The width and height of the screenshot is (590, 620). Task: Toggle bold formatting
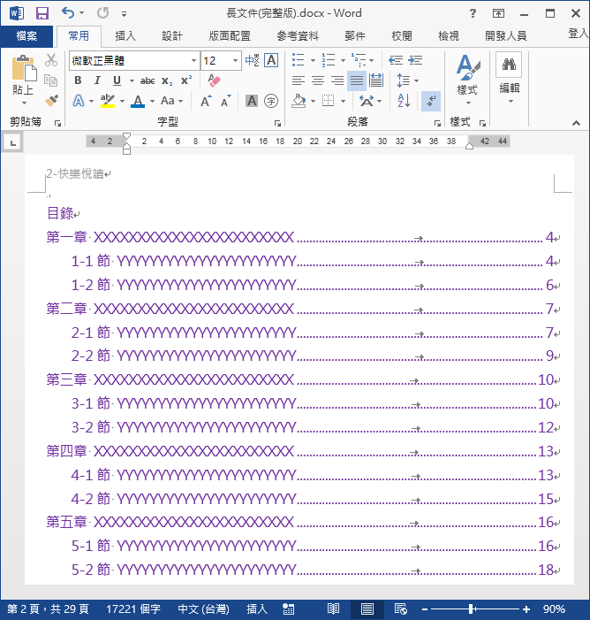(79, 80)
